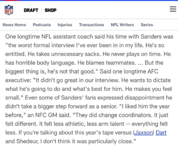
Task: Open the NFL Writers tab
Action: click(122, 25)
